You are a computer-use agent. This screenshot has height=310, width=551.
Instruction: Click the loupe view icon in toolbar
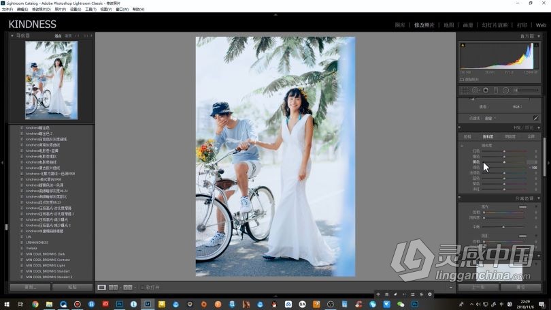coord(102,288)
